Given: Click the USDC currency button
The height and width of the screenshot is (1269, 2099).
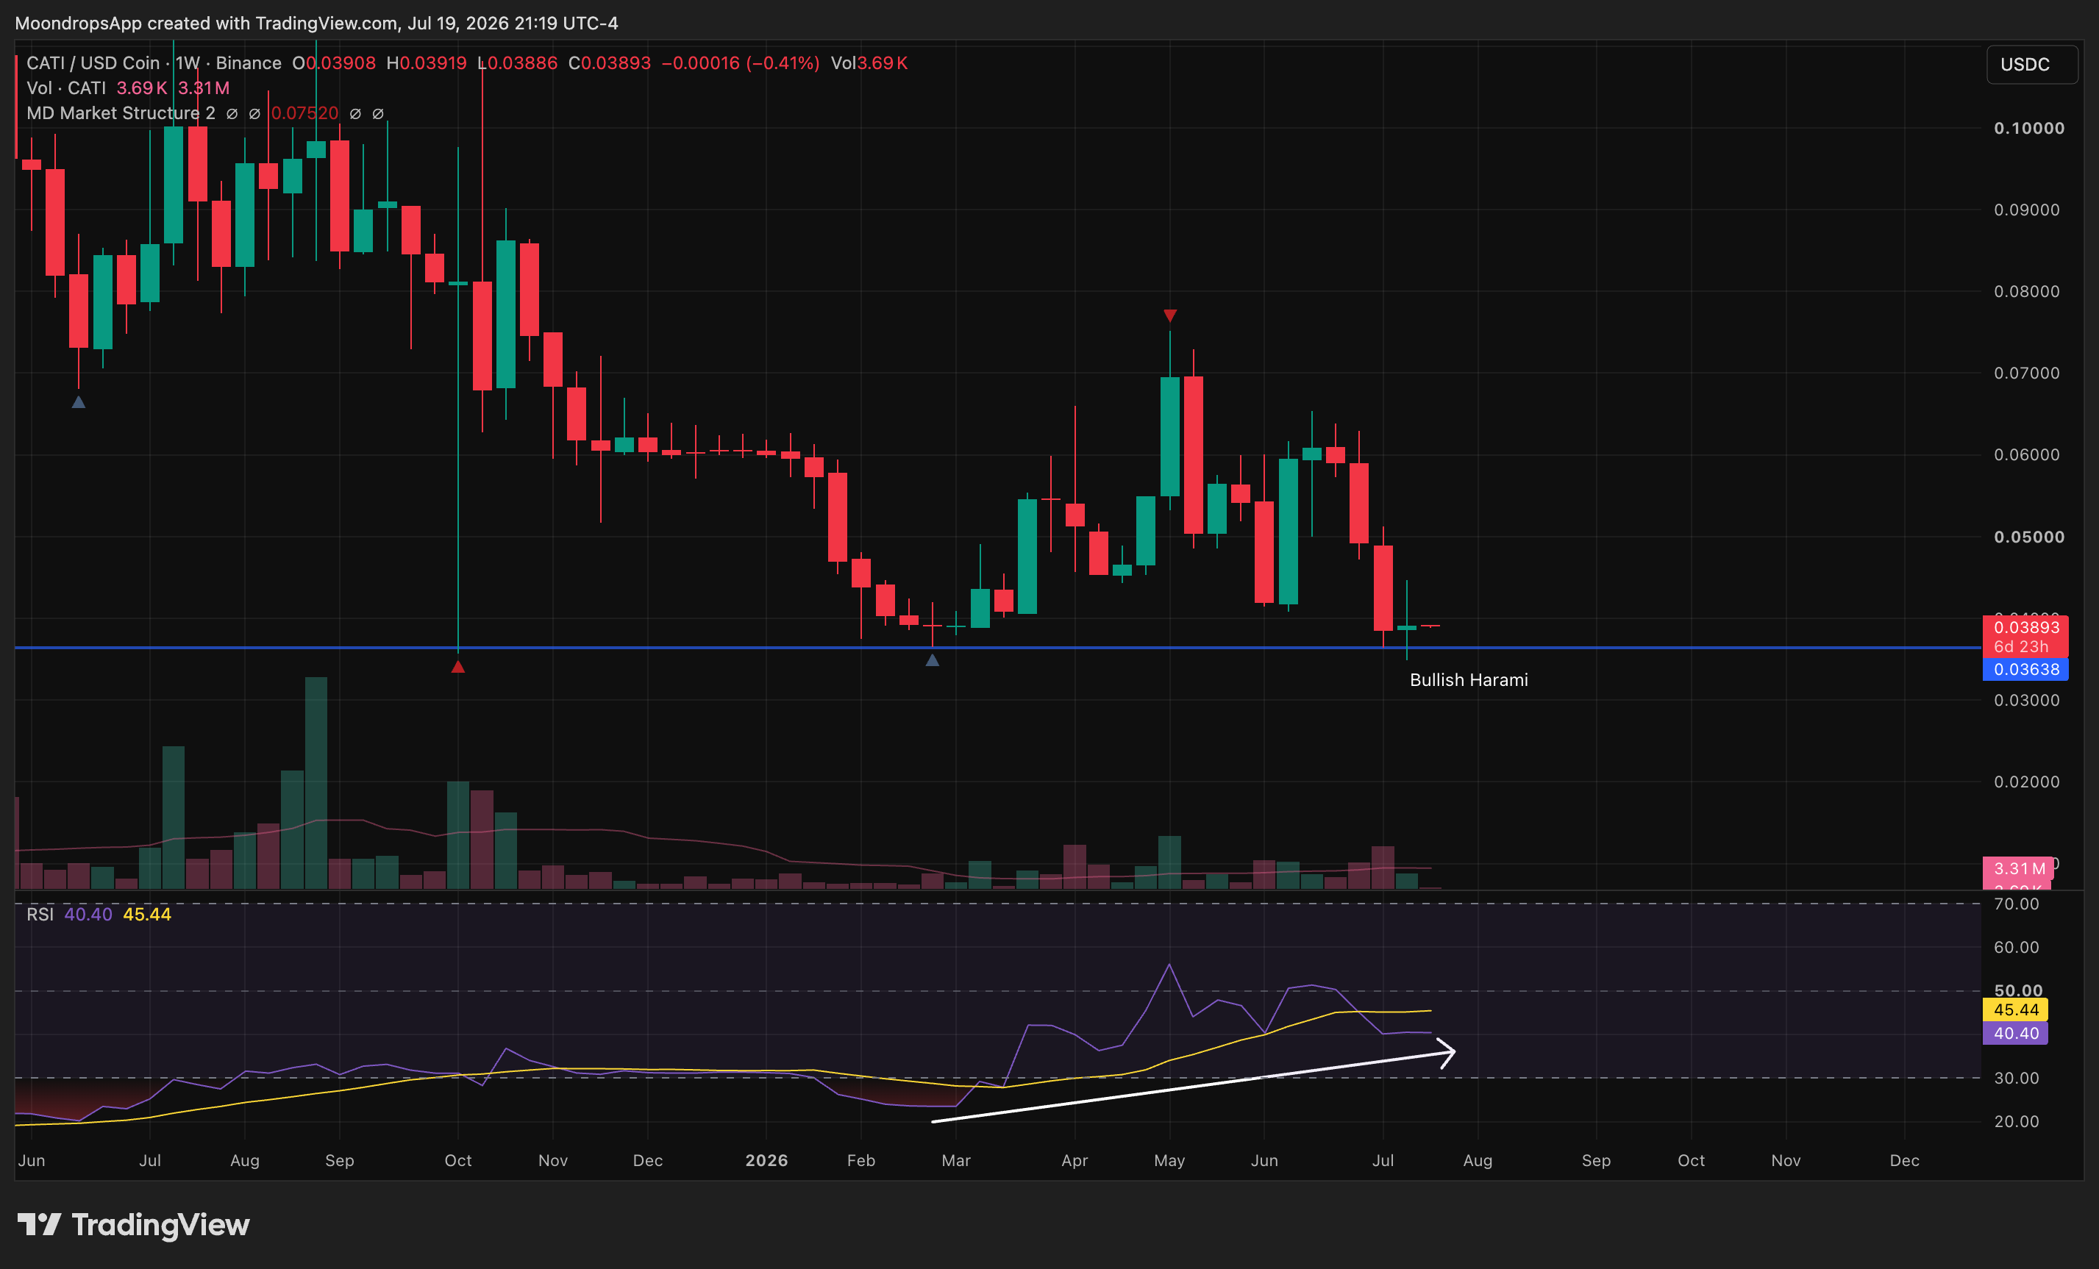Looking at the screenshot, I should point(2033,65).
